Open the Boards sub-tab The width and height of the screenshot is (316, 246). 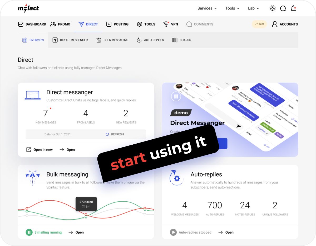pos(181,40)
